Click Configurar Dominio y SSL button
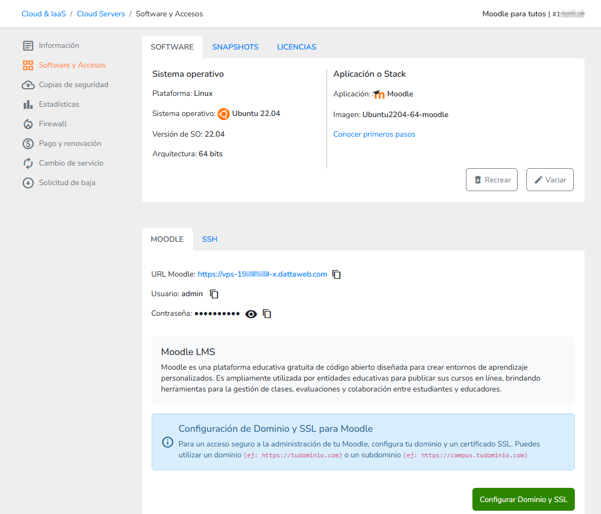 click(524, 499)
